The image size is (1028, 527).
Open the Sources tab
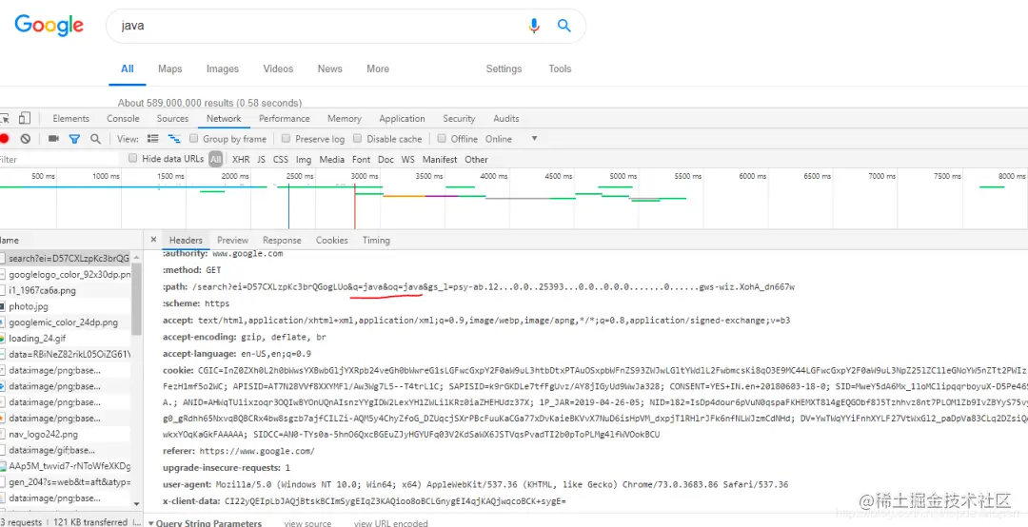(172, 119)
